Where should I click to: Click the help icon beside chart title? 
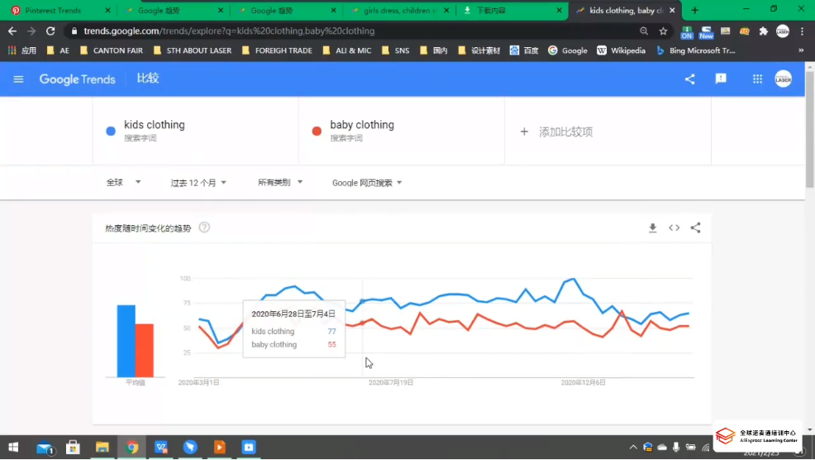pos(204,228)
